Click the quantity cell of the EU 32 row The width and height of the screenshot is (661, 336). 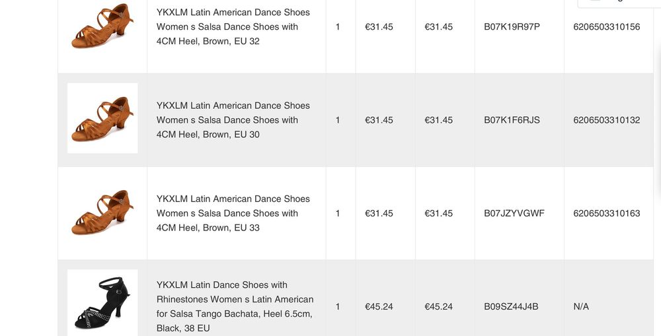pyautogui.click(x=338, y=27)
